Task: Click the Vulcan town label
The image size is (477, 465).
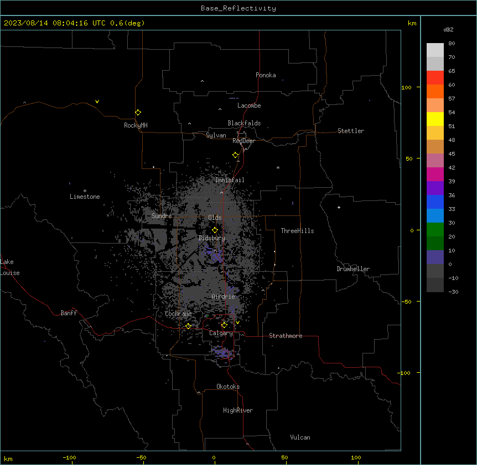Action: 300,437
